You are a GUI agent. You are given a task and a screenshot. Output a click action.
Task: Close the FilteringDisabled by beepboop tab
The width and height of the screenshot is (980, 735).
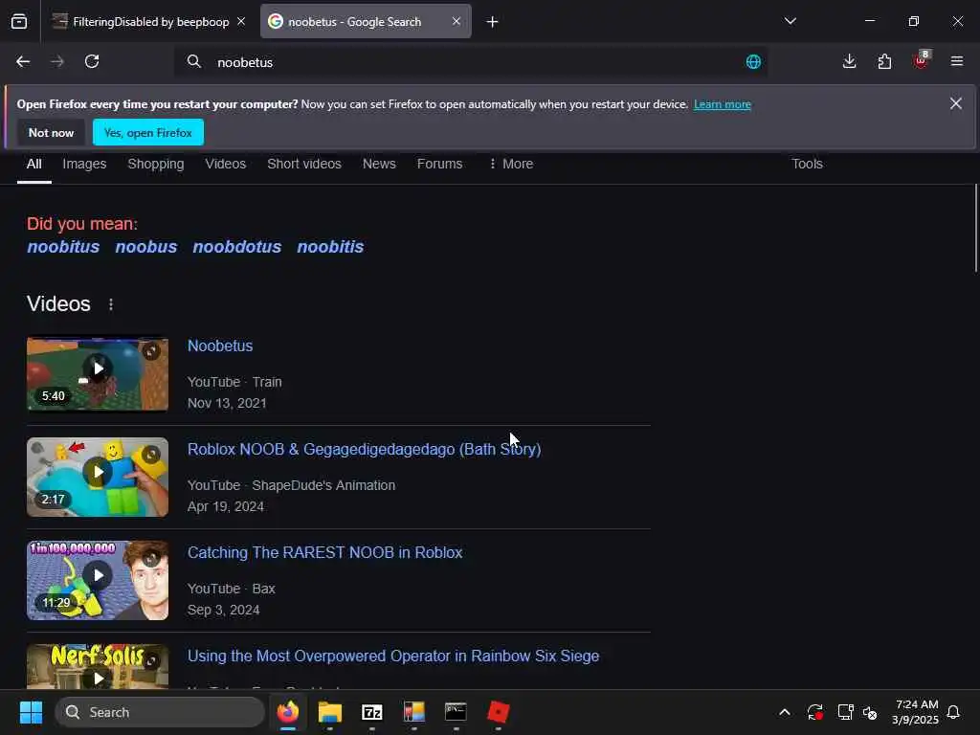click(x=241, y=21)
